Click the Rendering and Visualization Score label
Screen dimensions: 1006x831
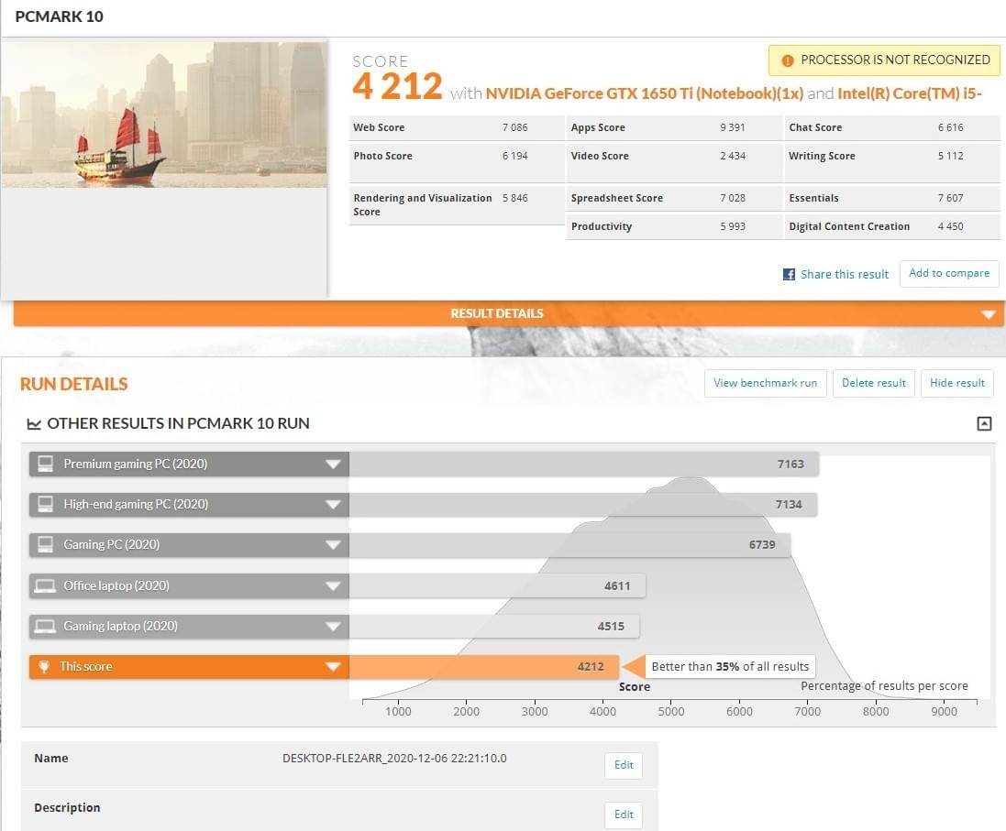pyautogui.click(x=423, y=205)
